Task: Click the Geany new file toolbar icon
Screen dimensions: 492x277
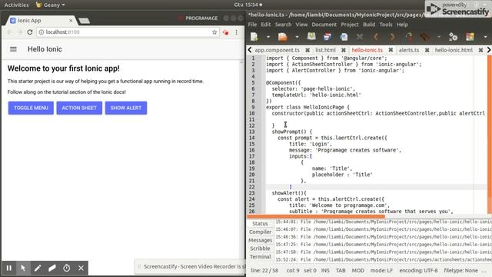Action: pyautogui.click(x=254, y=37)
